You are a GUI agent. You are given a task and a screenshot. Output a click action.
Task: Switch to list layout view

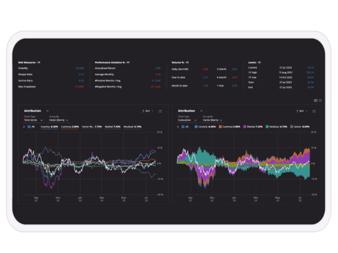(x=316, y=100)
